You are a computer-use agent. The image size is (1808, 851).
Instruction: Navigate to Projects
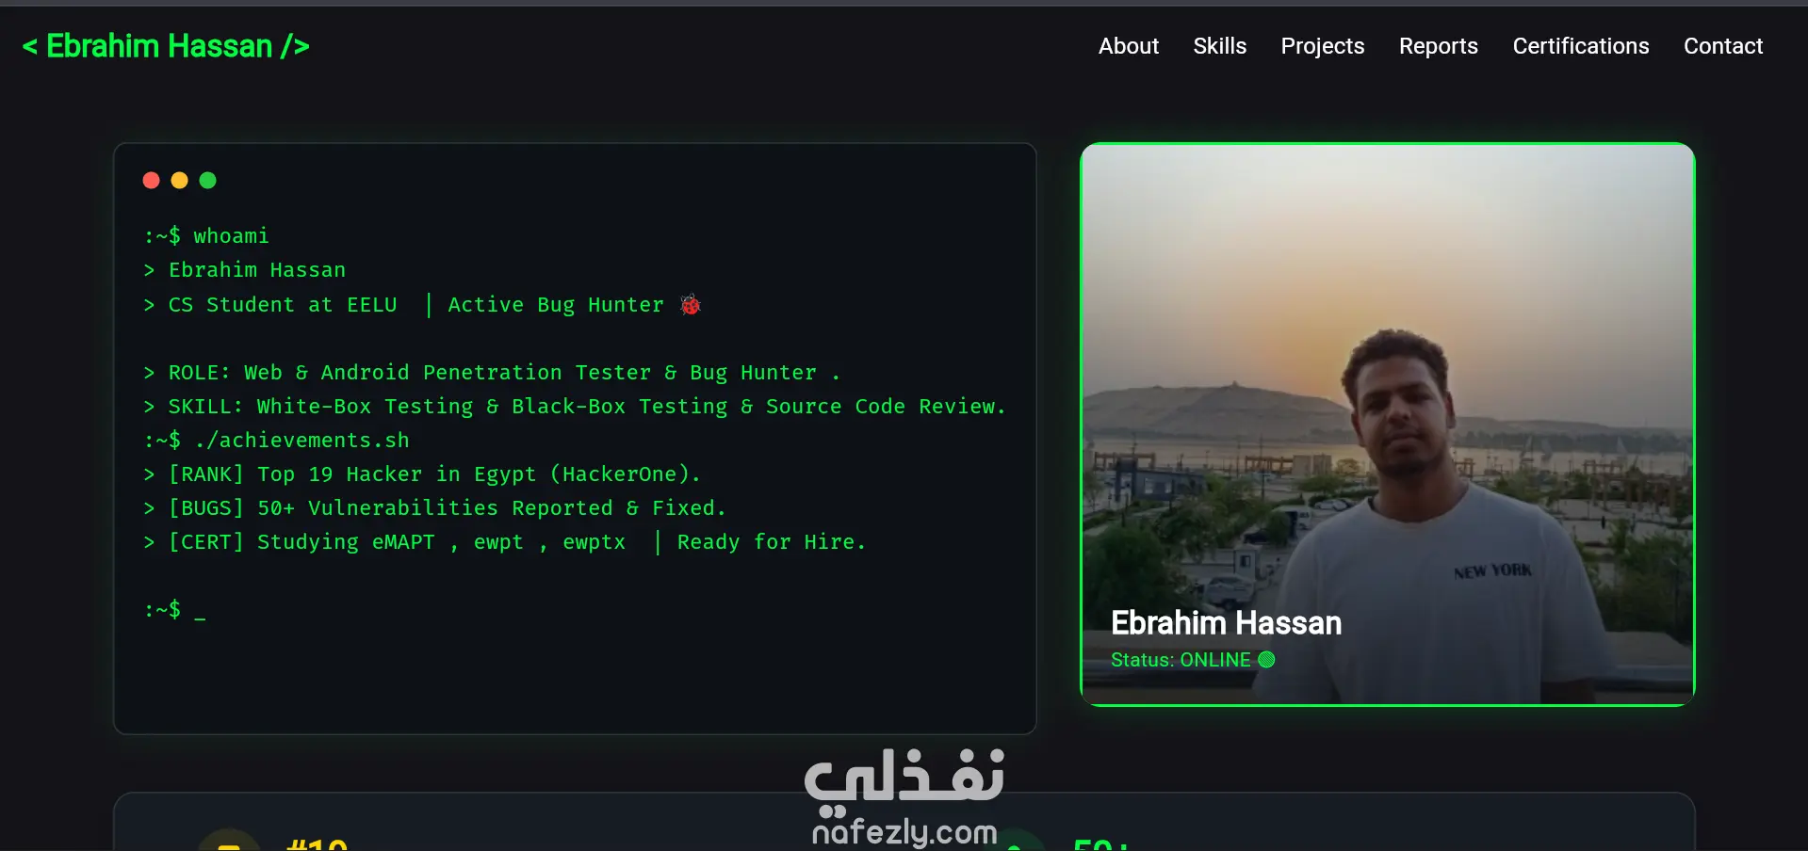[x=1323, y=46]
